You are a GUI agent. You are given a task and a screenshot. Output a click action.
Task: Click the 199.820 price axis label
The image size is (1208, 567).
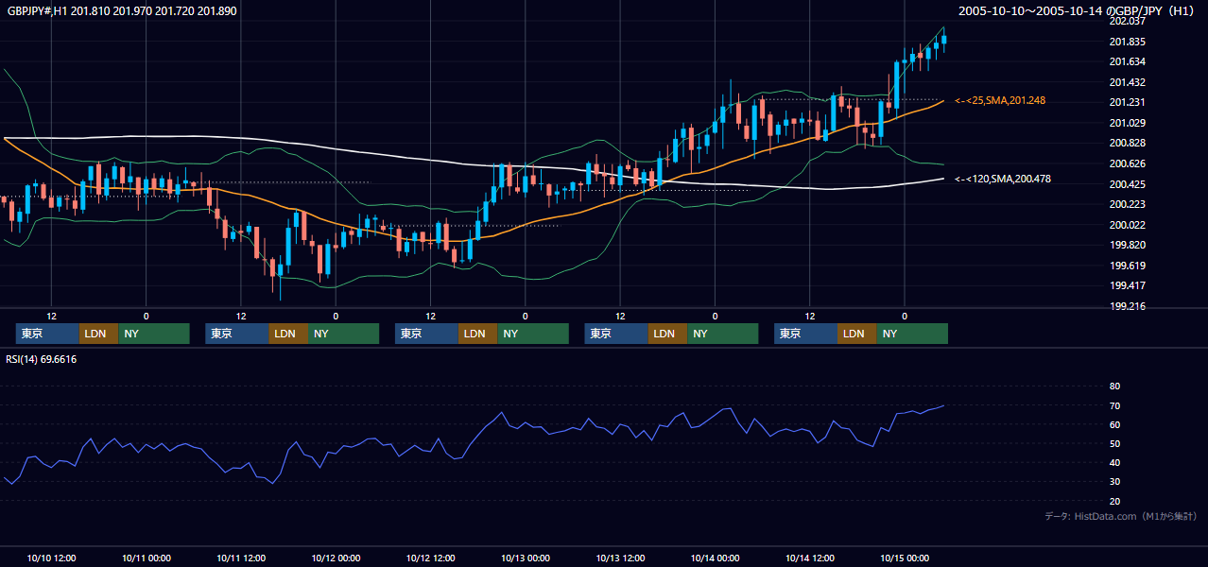click(1127, 245)
